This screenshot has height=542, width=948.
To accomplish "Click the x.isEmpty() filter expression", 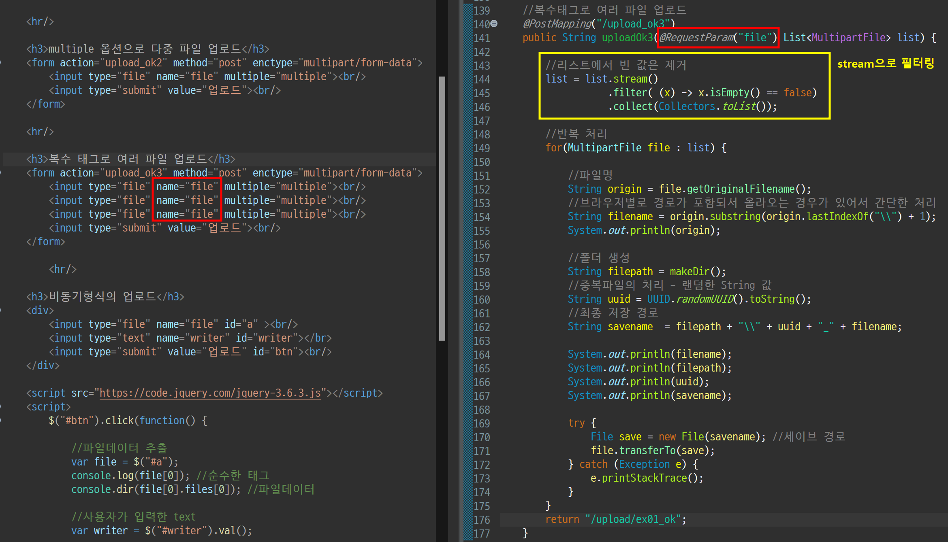I will tap(728, 93).
